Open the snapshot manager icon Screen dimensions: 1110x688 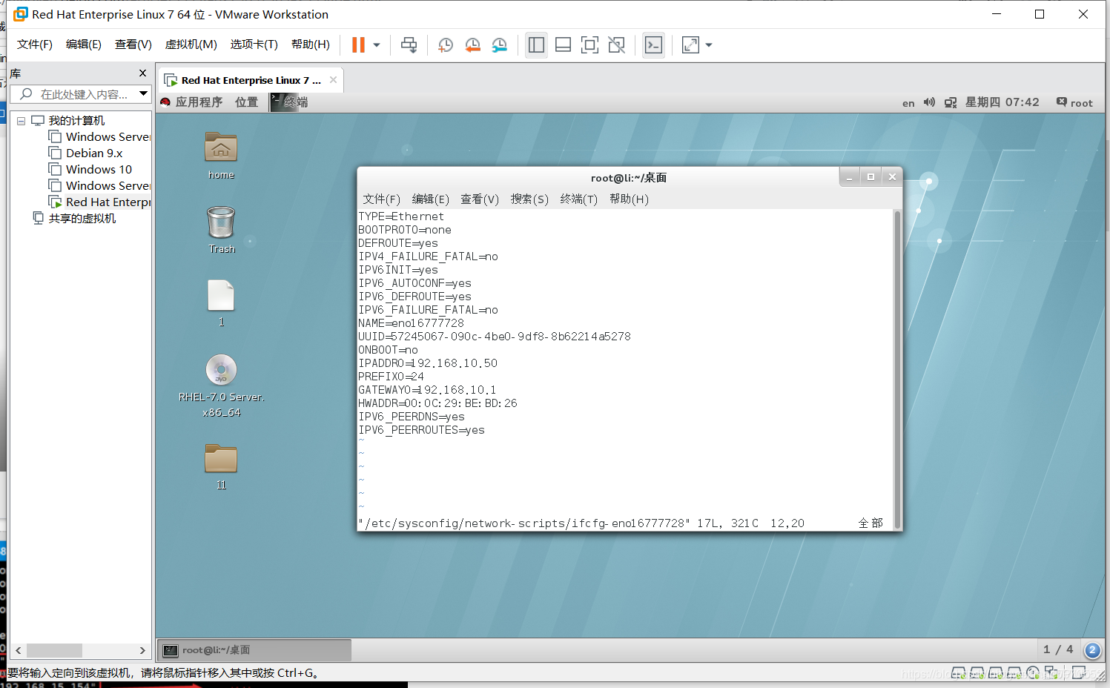[500, 45]
